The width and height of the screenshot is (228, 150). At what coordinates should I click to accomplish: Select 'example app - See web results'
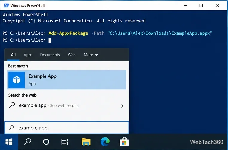pos(67,105)
